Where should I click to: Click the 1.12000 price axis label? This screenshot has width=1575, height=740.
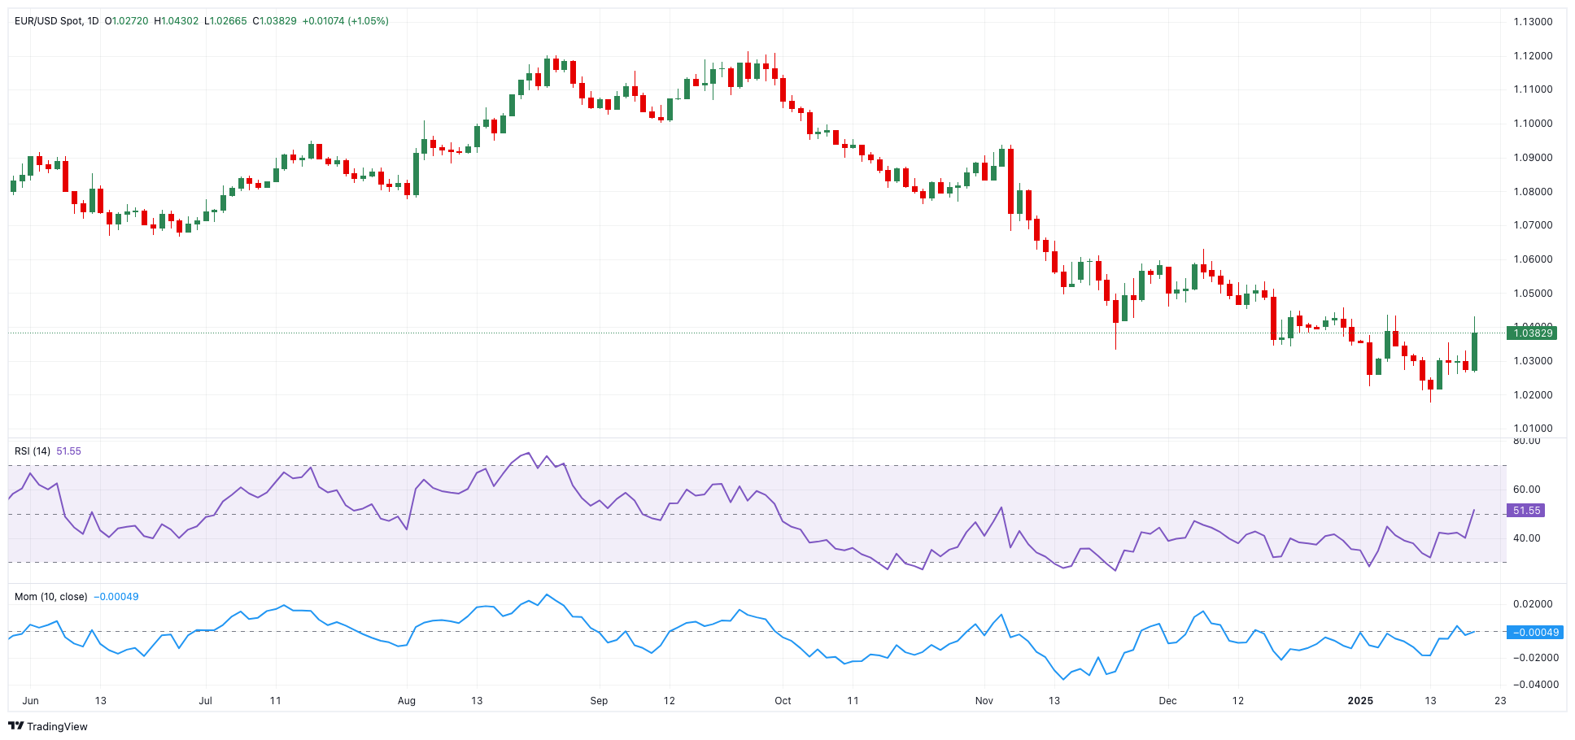[1533, 56]
